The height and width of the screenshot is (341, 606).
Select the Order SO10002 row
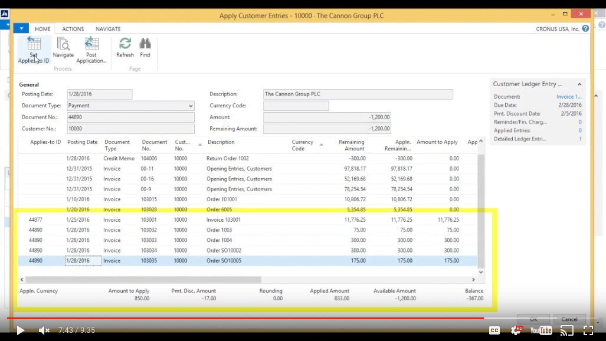247,251
